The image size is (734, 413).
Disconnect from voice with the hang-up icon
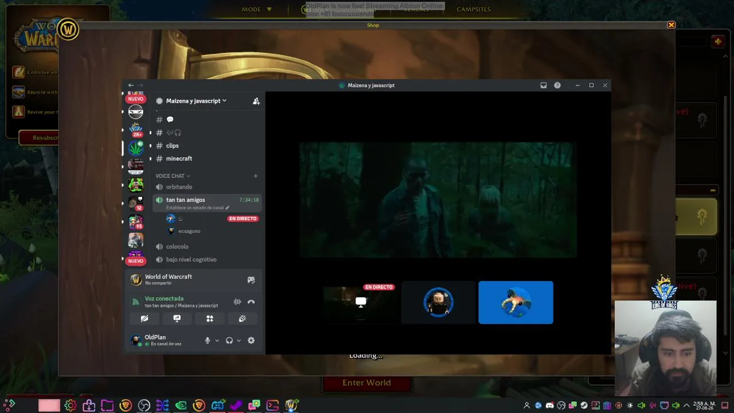tap(251, 302)
